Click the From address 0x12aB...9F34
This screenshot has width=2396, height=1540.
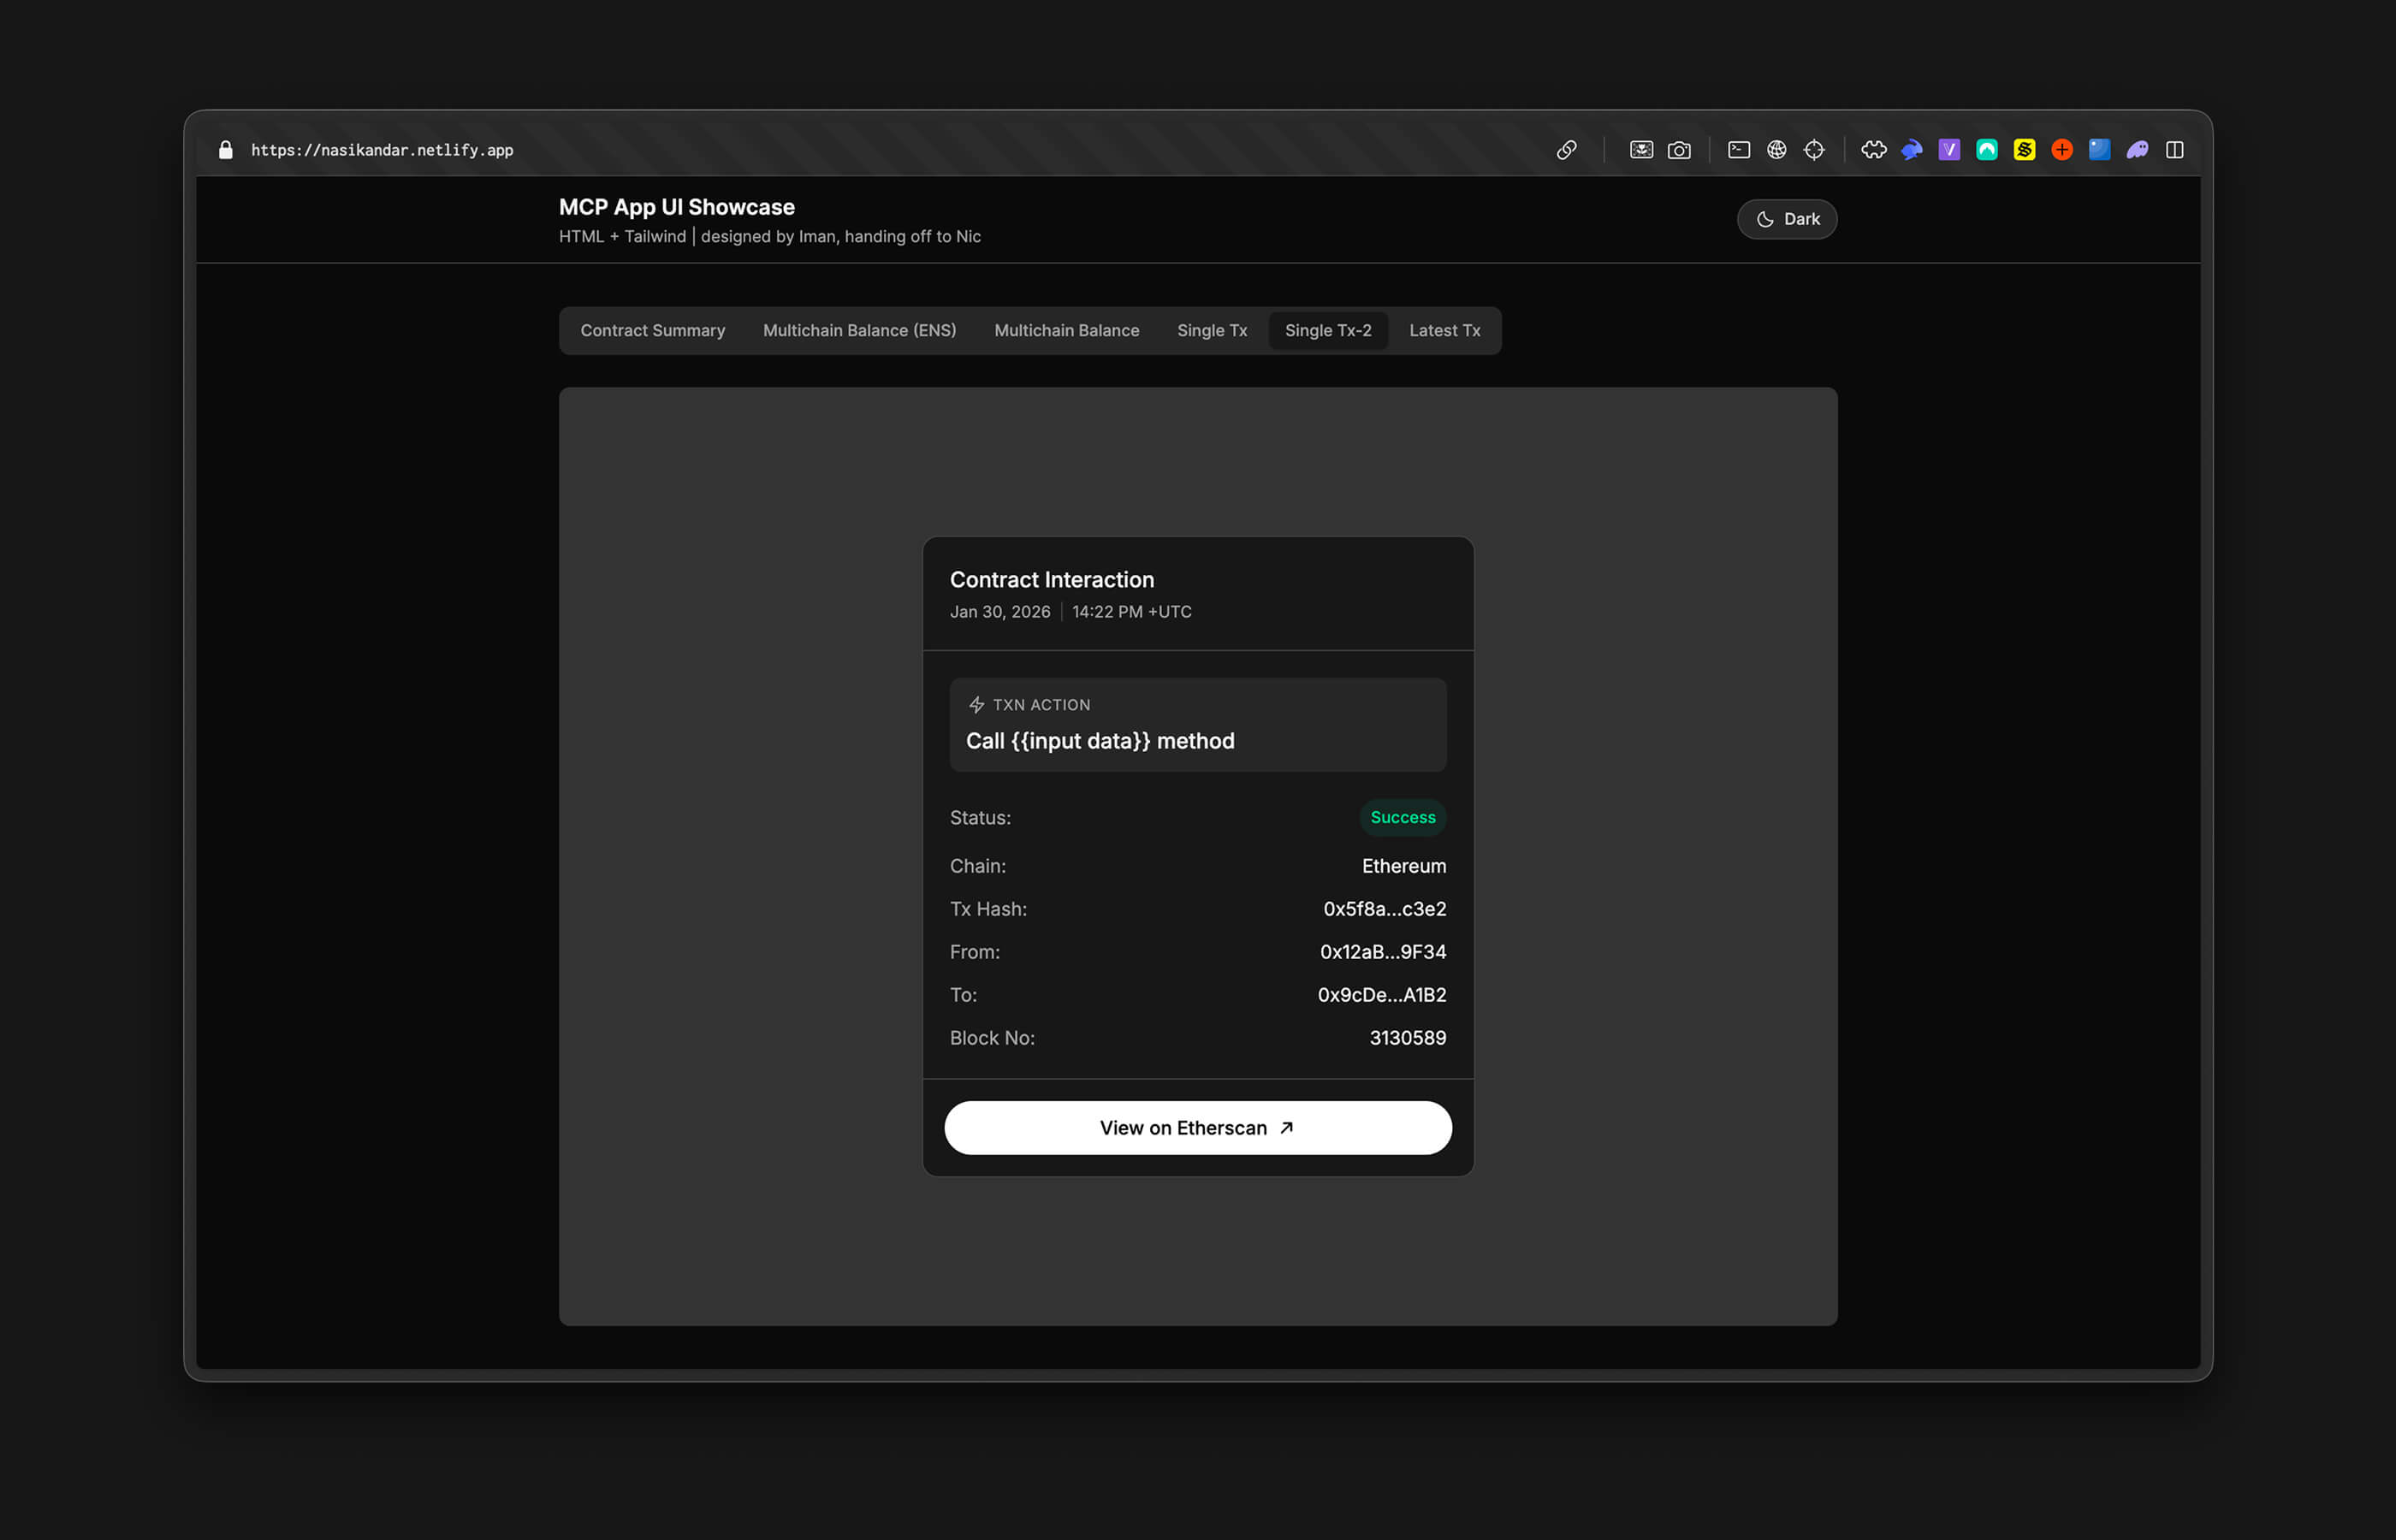click(x=1382, y=952)
